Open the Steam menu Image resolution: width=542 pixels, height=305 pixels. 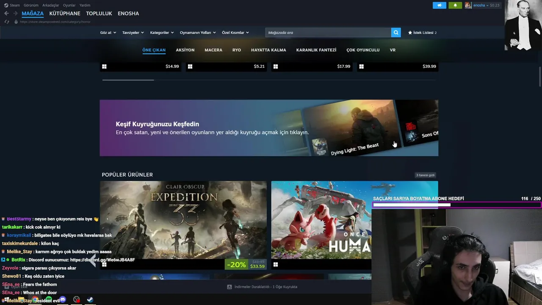click(15, 5)
